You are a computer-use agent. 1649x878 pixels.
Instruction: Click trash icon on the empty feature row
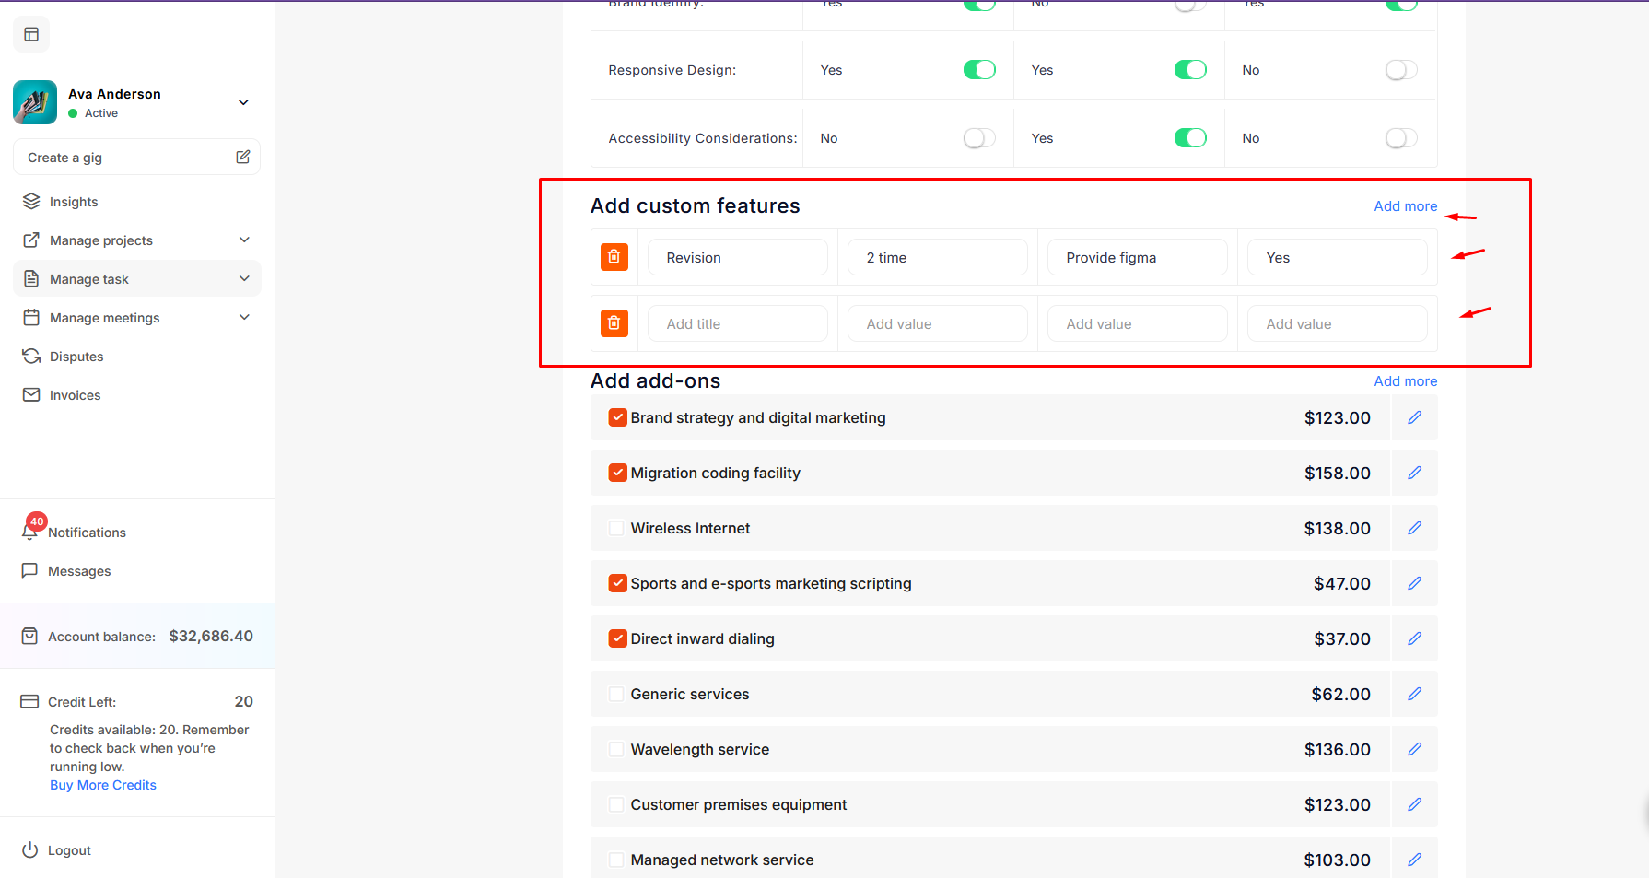(614, 323)
